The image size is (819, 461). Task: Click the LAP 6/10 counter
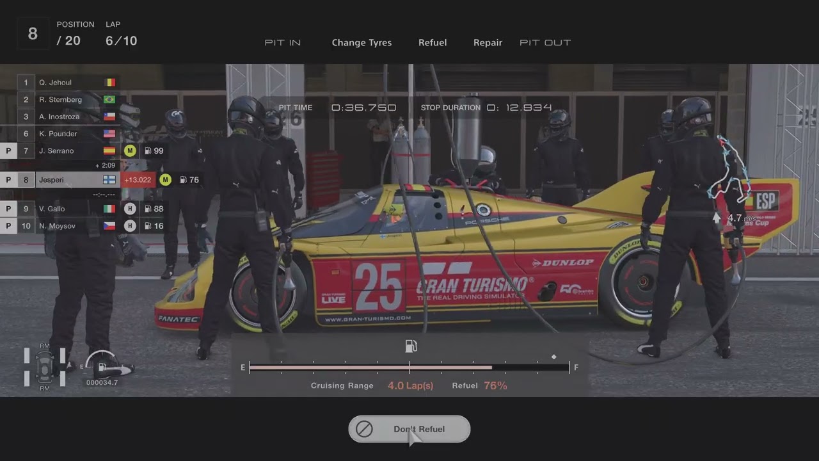coord(121,40)
